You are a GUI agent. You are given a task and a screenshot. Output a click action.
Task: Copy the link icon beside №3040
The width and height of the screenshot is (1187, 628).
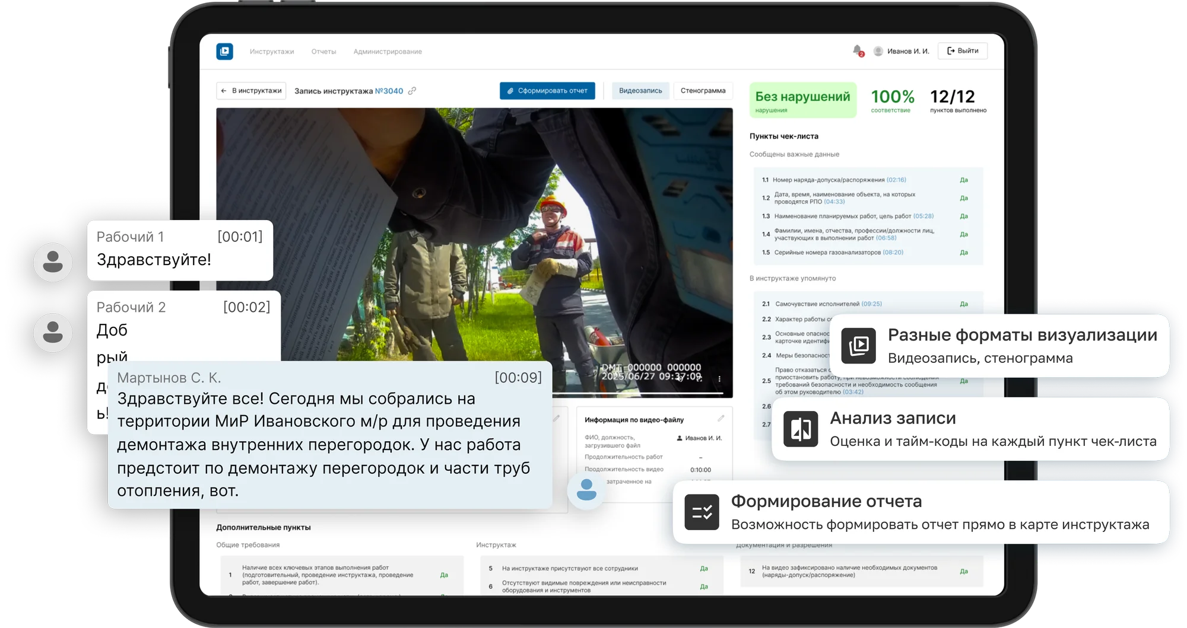pyautogui.click(x=412, y=91)
